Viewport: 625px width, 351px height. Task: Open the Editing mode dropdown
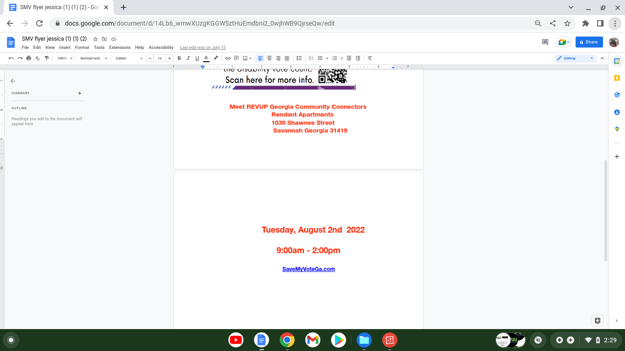pyautogui.click(x=575, y=58)
